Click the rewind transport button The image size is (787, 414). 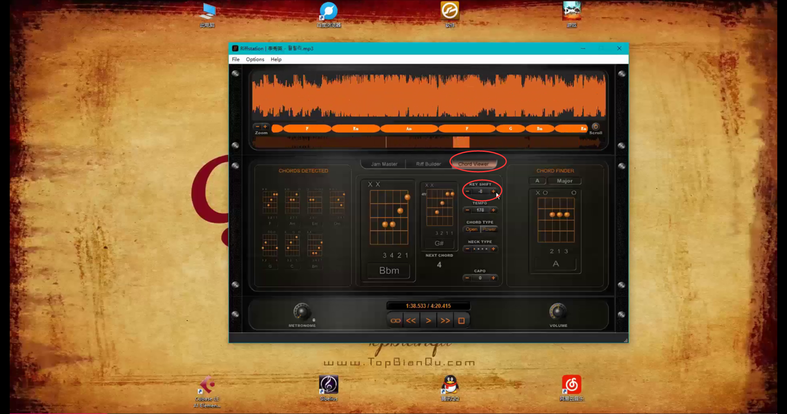411,321
